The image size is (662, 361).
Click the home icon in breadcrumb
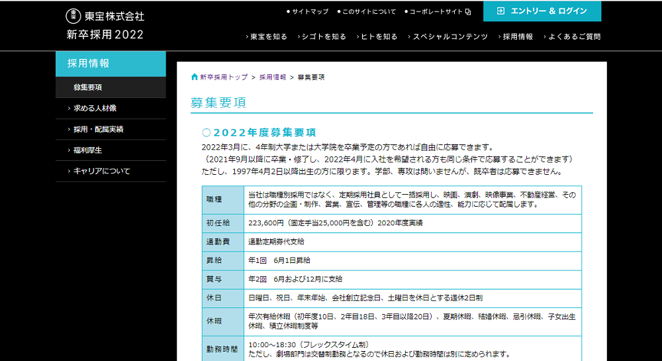click(194, 77)
